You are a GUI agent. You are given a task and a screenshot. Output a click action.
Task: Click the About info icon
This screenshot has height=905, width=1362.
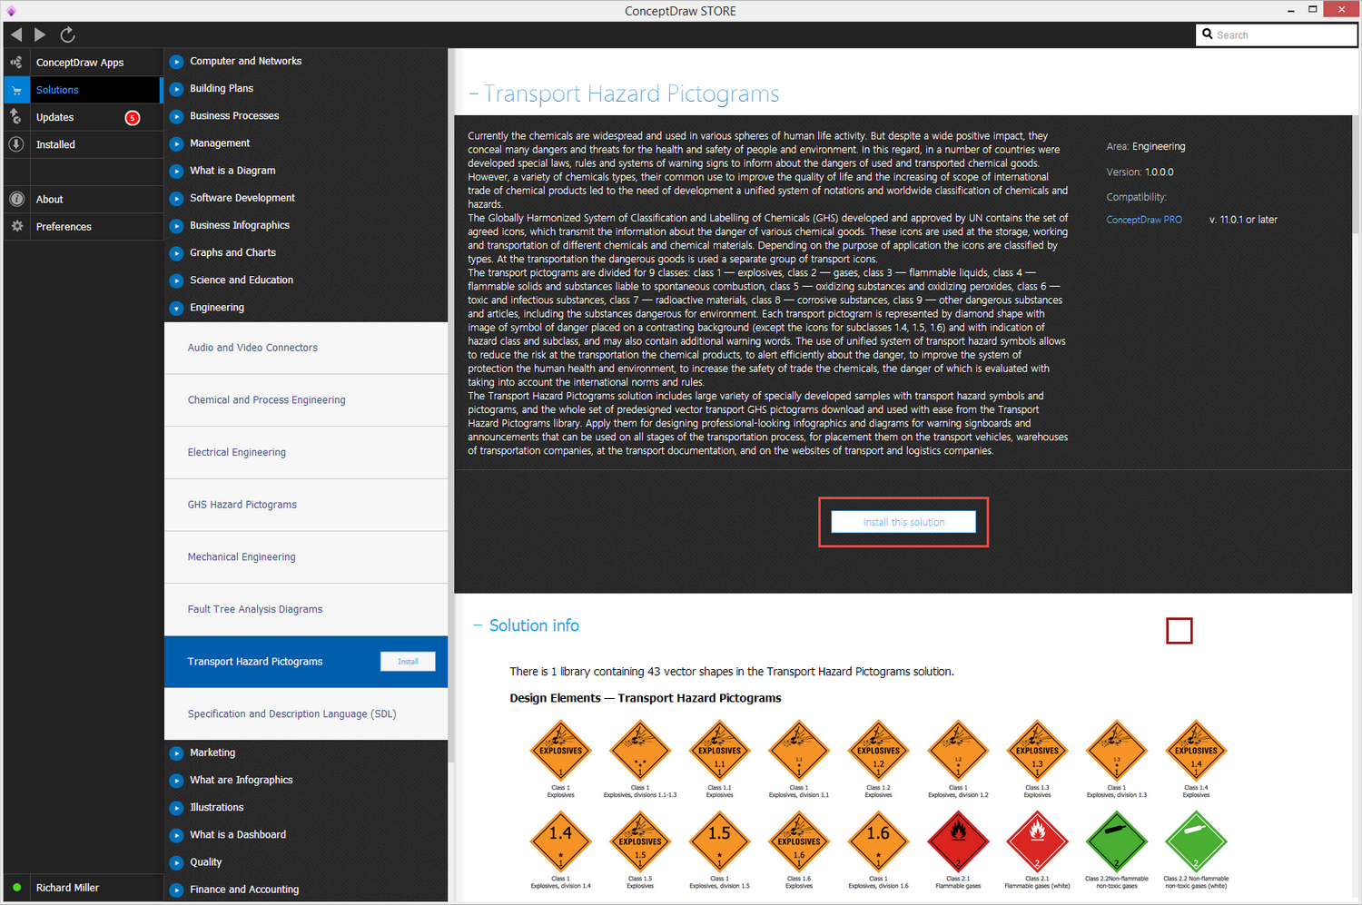[16, 199]
